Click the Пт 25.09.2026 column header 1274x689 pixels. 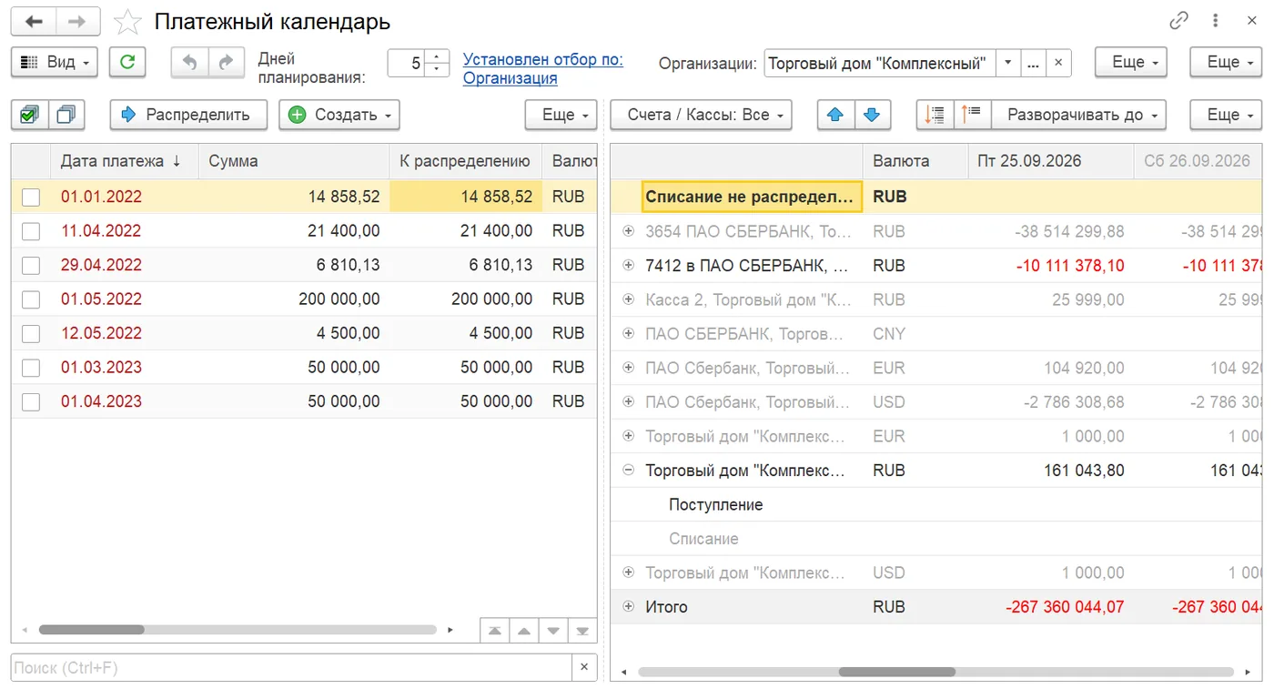click(x=1051, y=161)
